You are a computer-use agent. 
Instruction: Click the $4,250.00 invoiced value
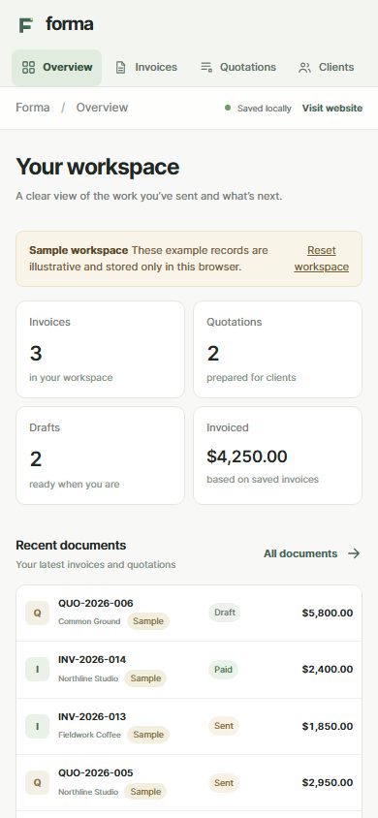coord(246,456)
